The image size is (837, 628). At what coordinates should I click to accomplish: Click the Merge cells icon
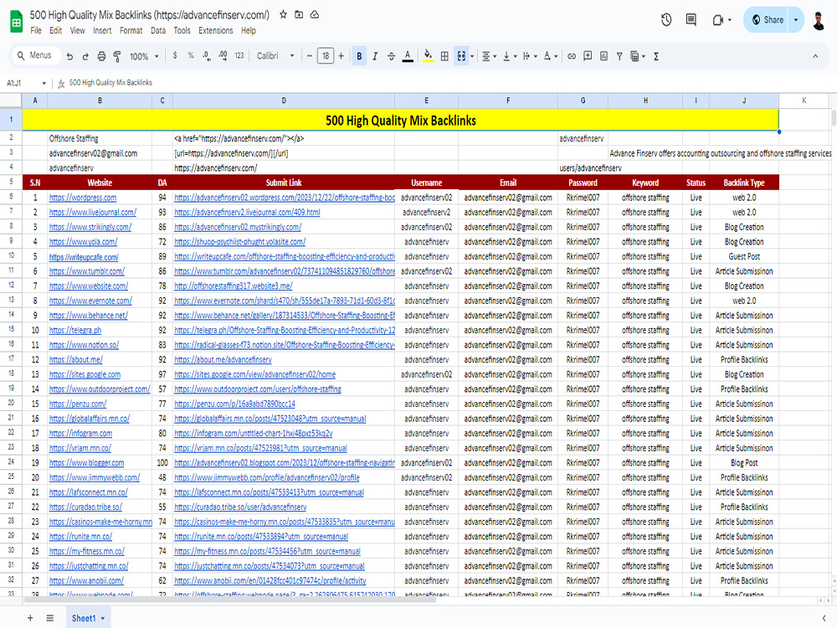[x=461, y=56]
